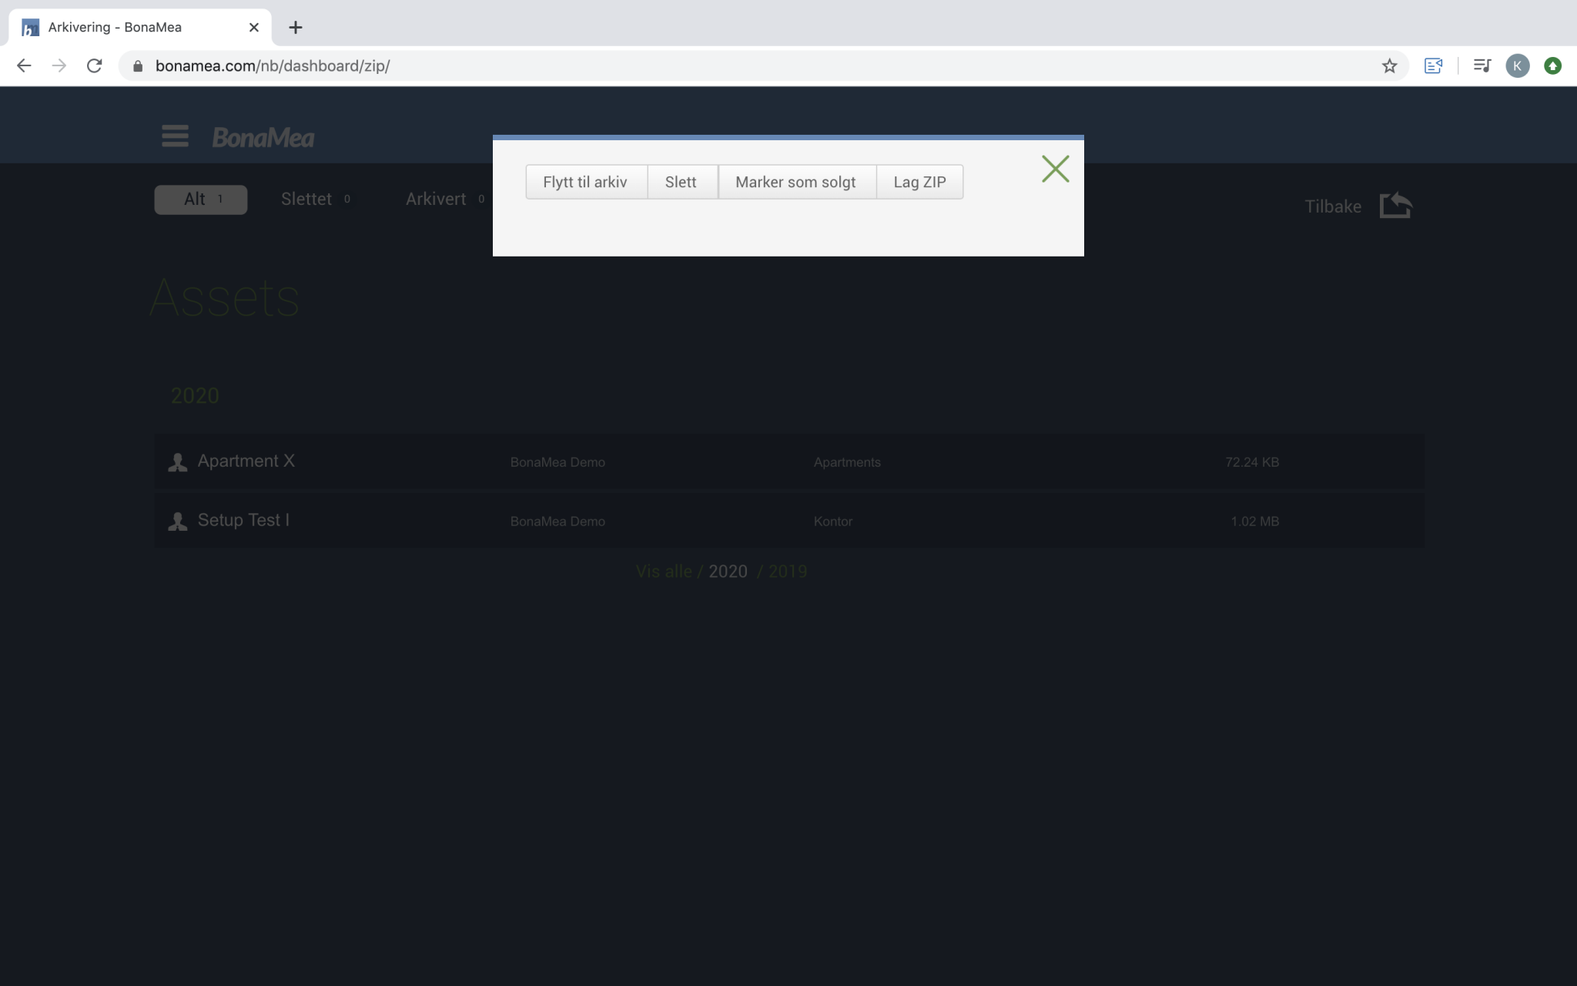The height and width of the screenshot is (986, 1577).
Task: Select the Alt filter tab
Action: [200, 200]
